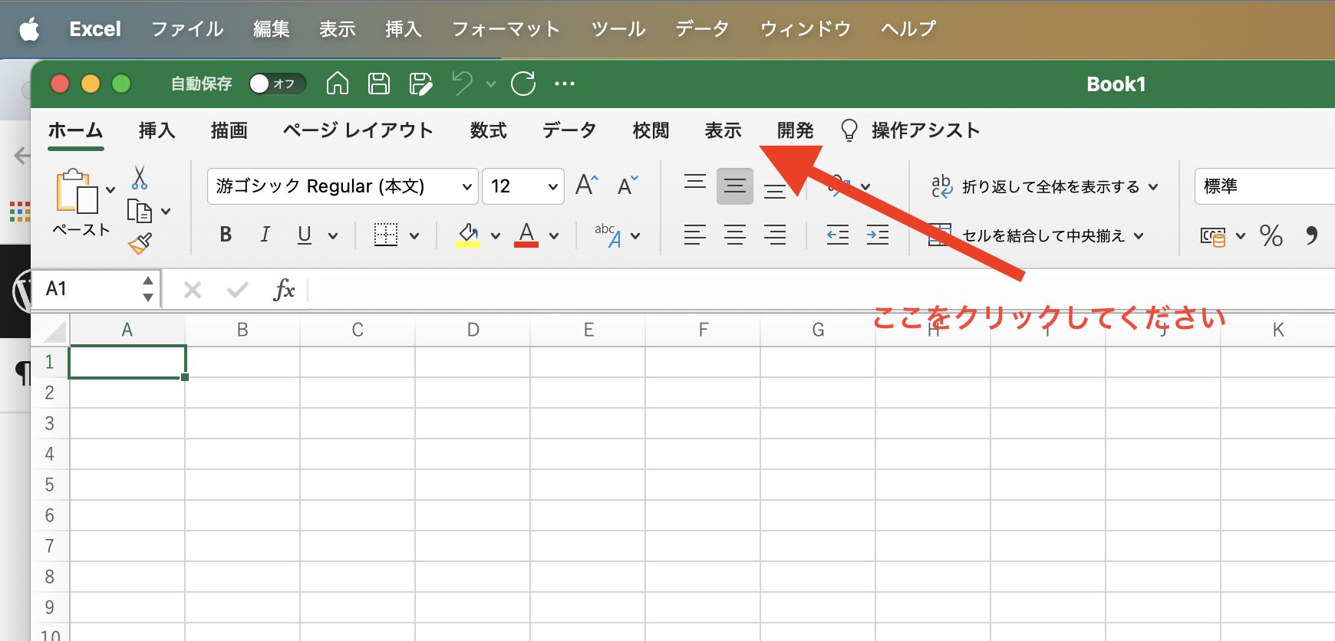Click the Home icon in title bar
1335x641 pixels.
coord(338,84)
